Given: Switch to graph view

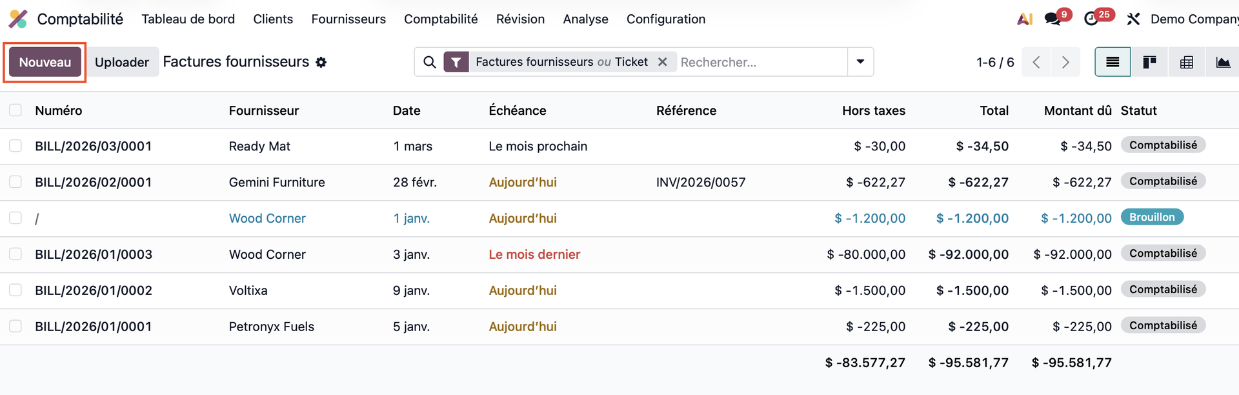Looking at the screenshot, I should pyautogui.click(x=1222, y=62).
